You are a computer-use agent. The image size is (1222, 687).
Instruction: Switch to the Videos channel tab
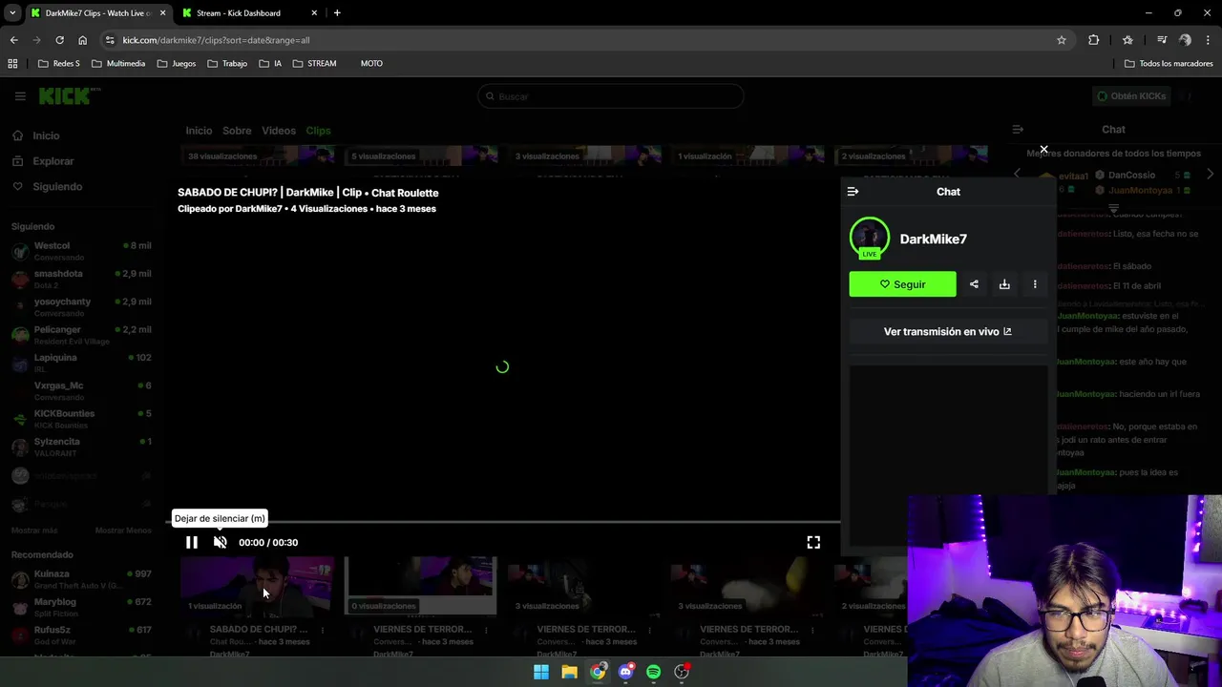point(279,131)
